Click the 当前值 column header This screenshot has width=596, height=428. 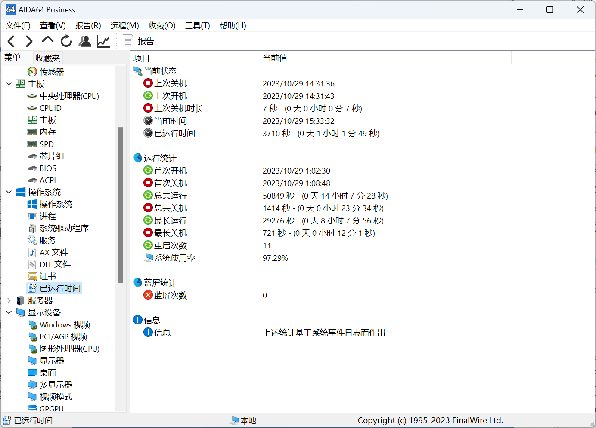(x=385, y=58)
